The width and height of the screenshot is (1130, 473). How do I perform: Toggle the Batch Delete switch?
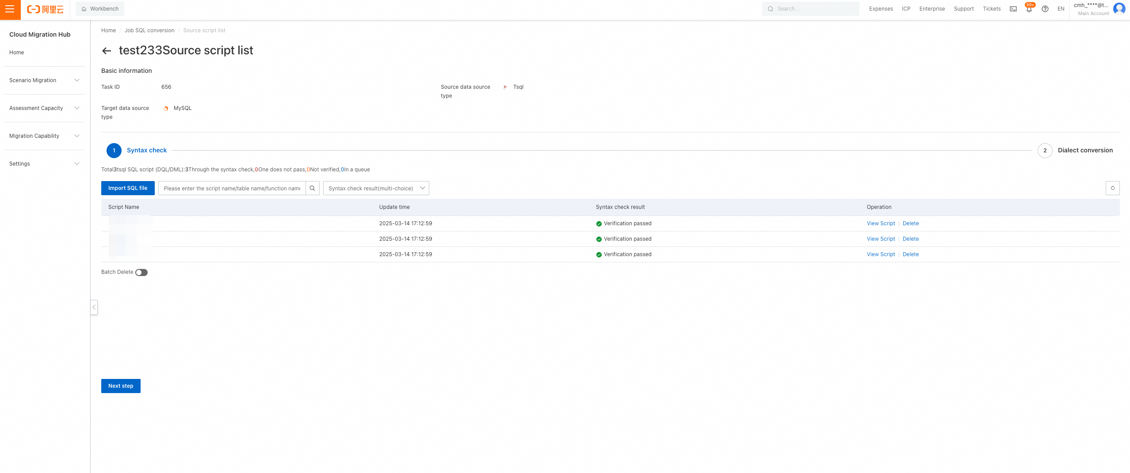click(141, 272)
